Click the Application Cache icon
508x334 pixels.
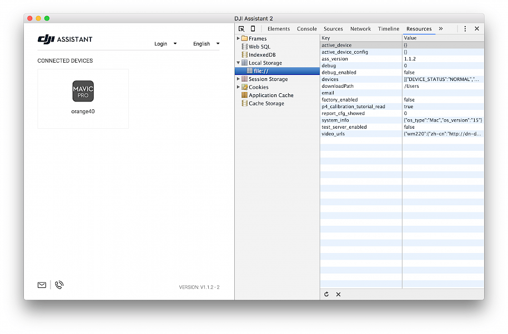click(245, 95)
